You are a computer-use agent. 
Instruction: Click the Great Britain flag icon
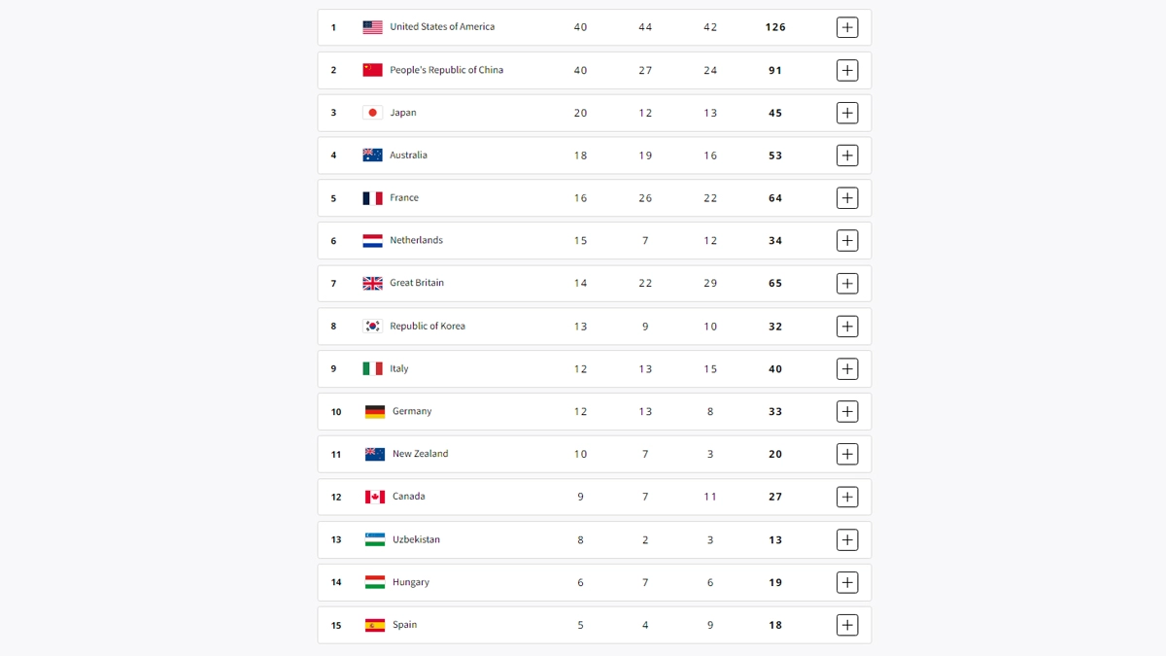click(372, 284)
